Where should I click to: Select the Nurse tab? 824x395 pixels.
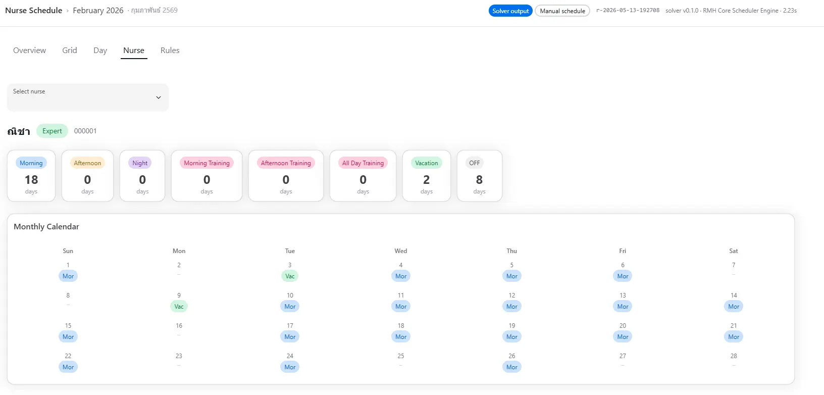point(134,51)
